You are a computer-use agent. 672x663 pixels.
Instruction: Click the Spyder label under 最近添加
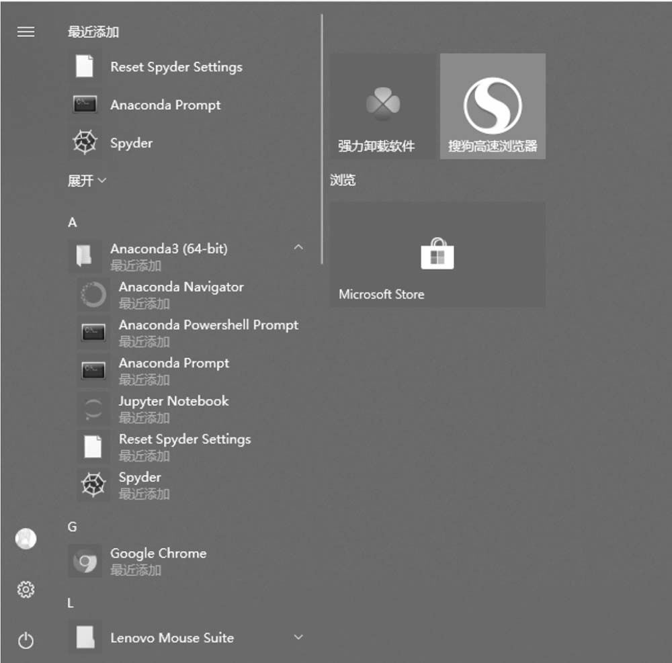131,143
